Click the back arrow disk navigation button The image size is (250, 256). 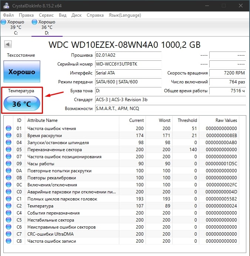[8, 44]
